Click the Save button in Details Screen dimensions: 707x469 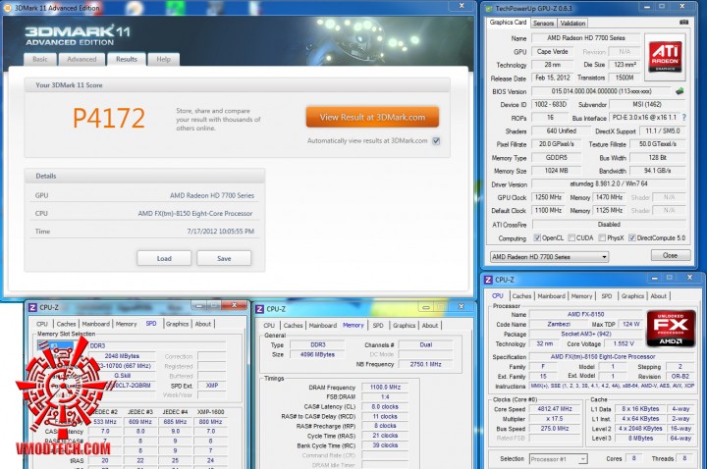(224, 258)
